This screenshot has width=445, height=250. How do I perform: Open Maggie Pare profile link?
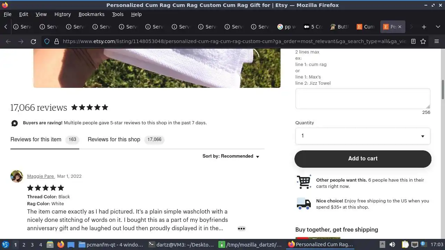(x=41, y=176)
